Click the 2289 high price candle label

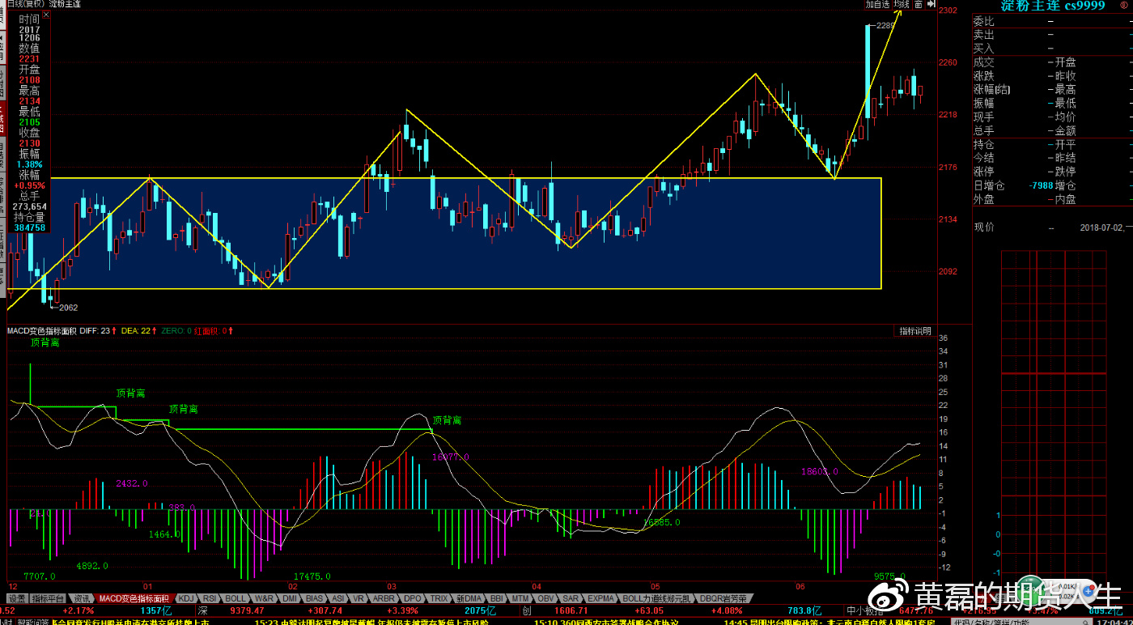887,26
